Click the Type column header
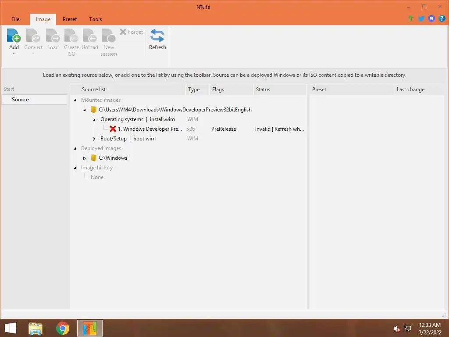 click(198, 90)
